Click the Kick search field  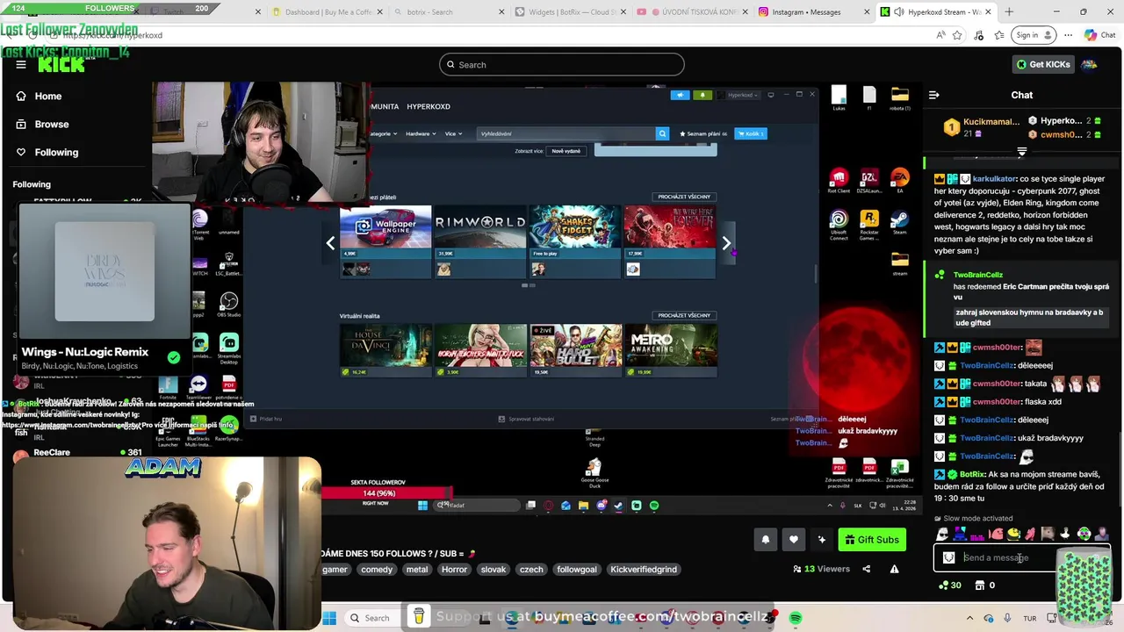(562, 65)
